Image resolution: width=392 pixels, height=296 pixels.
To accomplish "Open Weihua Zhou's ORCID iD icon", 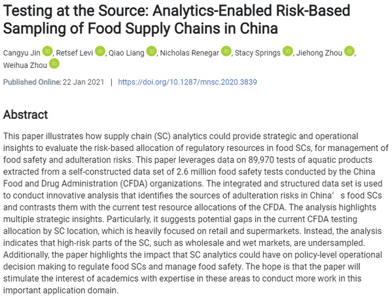I will (x=54, y=63).
